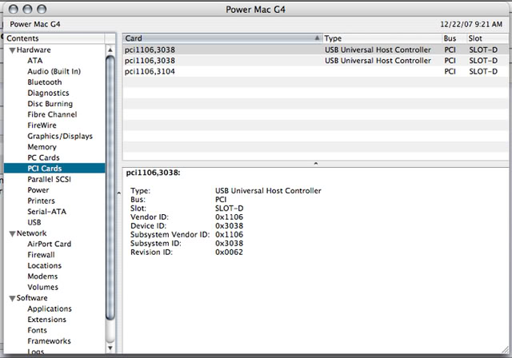Click the detail Bus value PCI

coord(221,199)
